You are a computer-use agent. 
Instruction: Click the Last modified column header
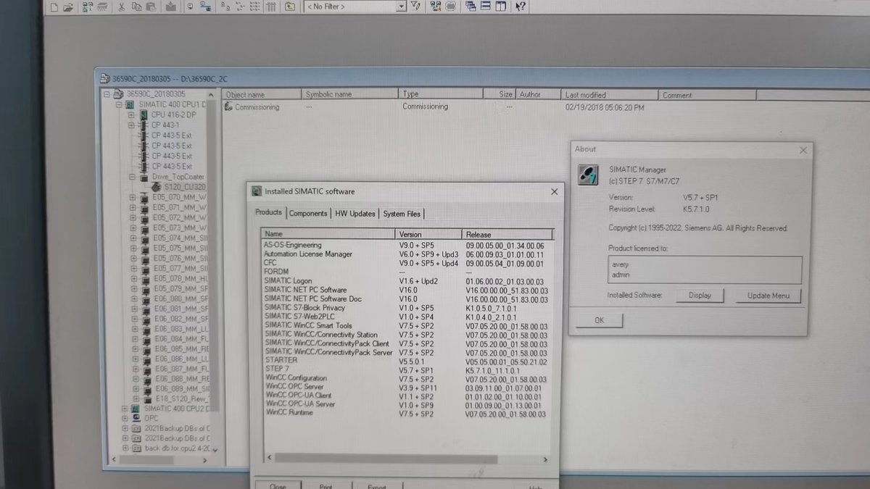click(x=610, y=95)
